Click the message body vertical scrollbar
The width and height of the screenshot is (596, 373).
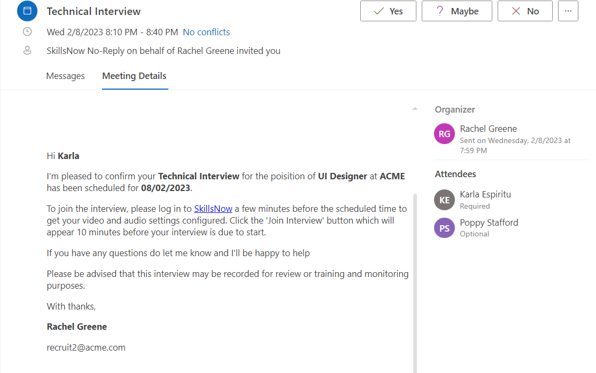[x=415, y=277]
